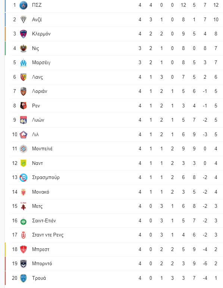Open the Τρουά team name
This screenshot has width=223, height=288.
pos(39,278)
